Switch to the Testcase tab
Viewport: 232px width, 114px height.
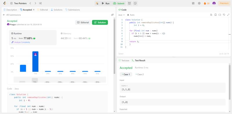tap(124, 60)
